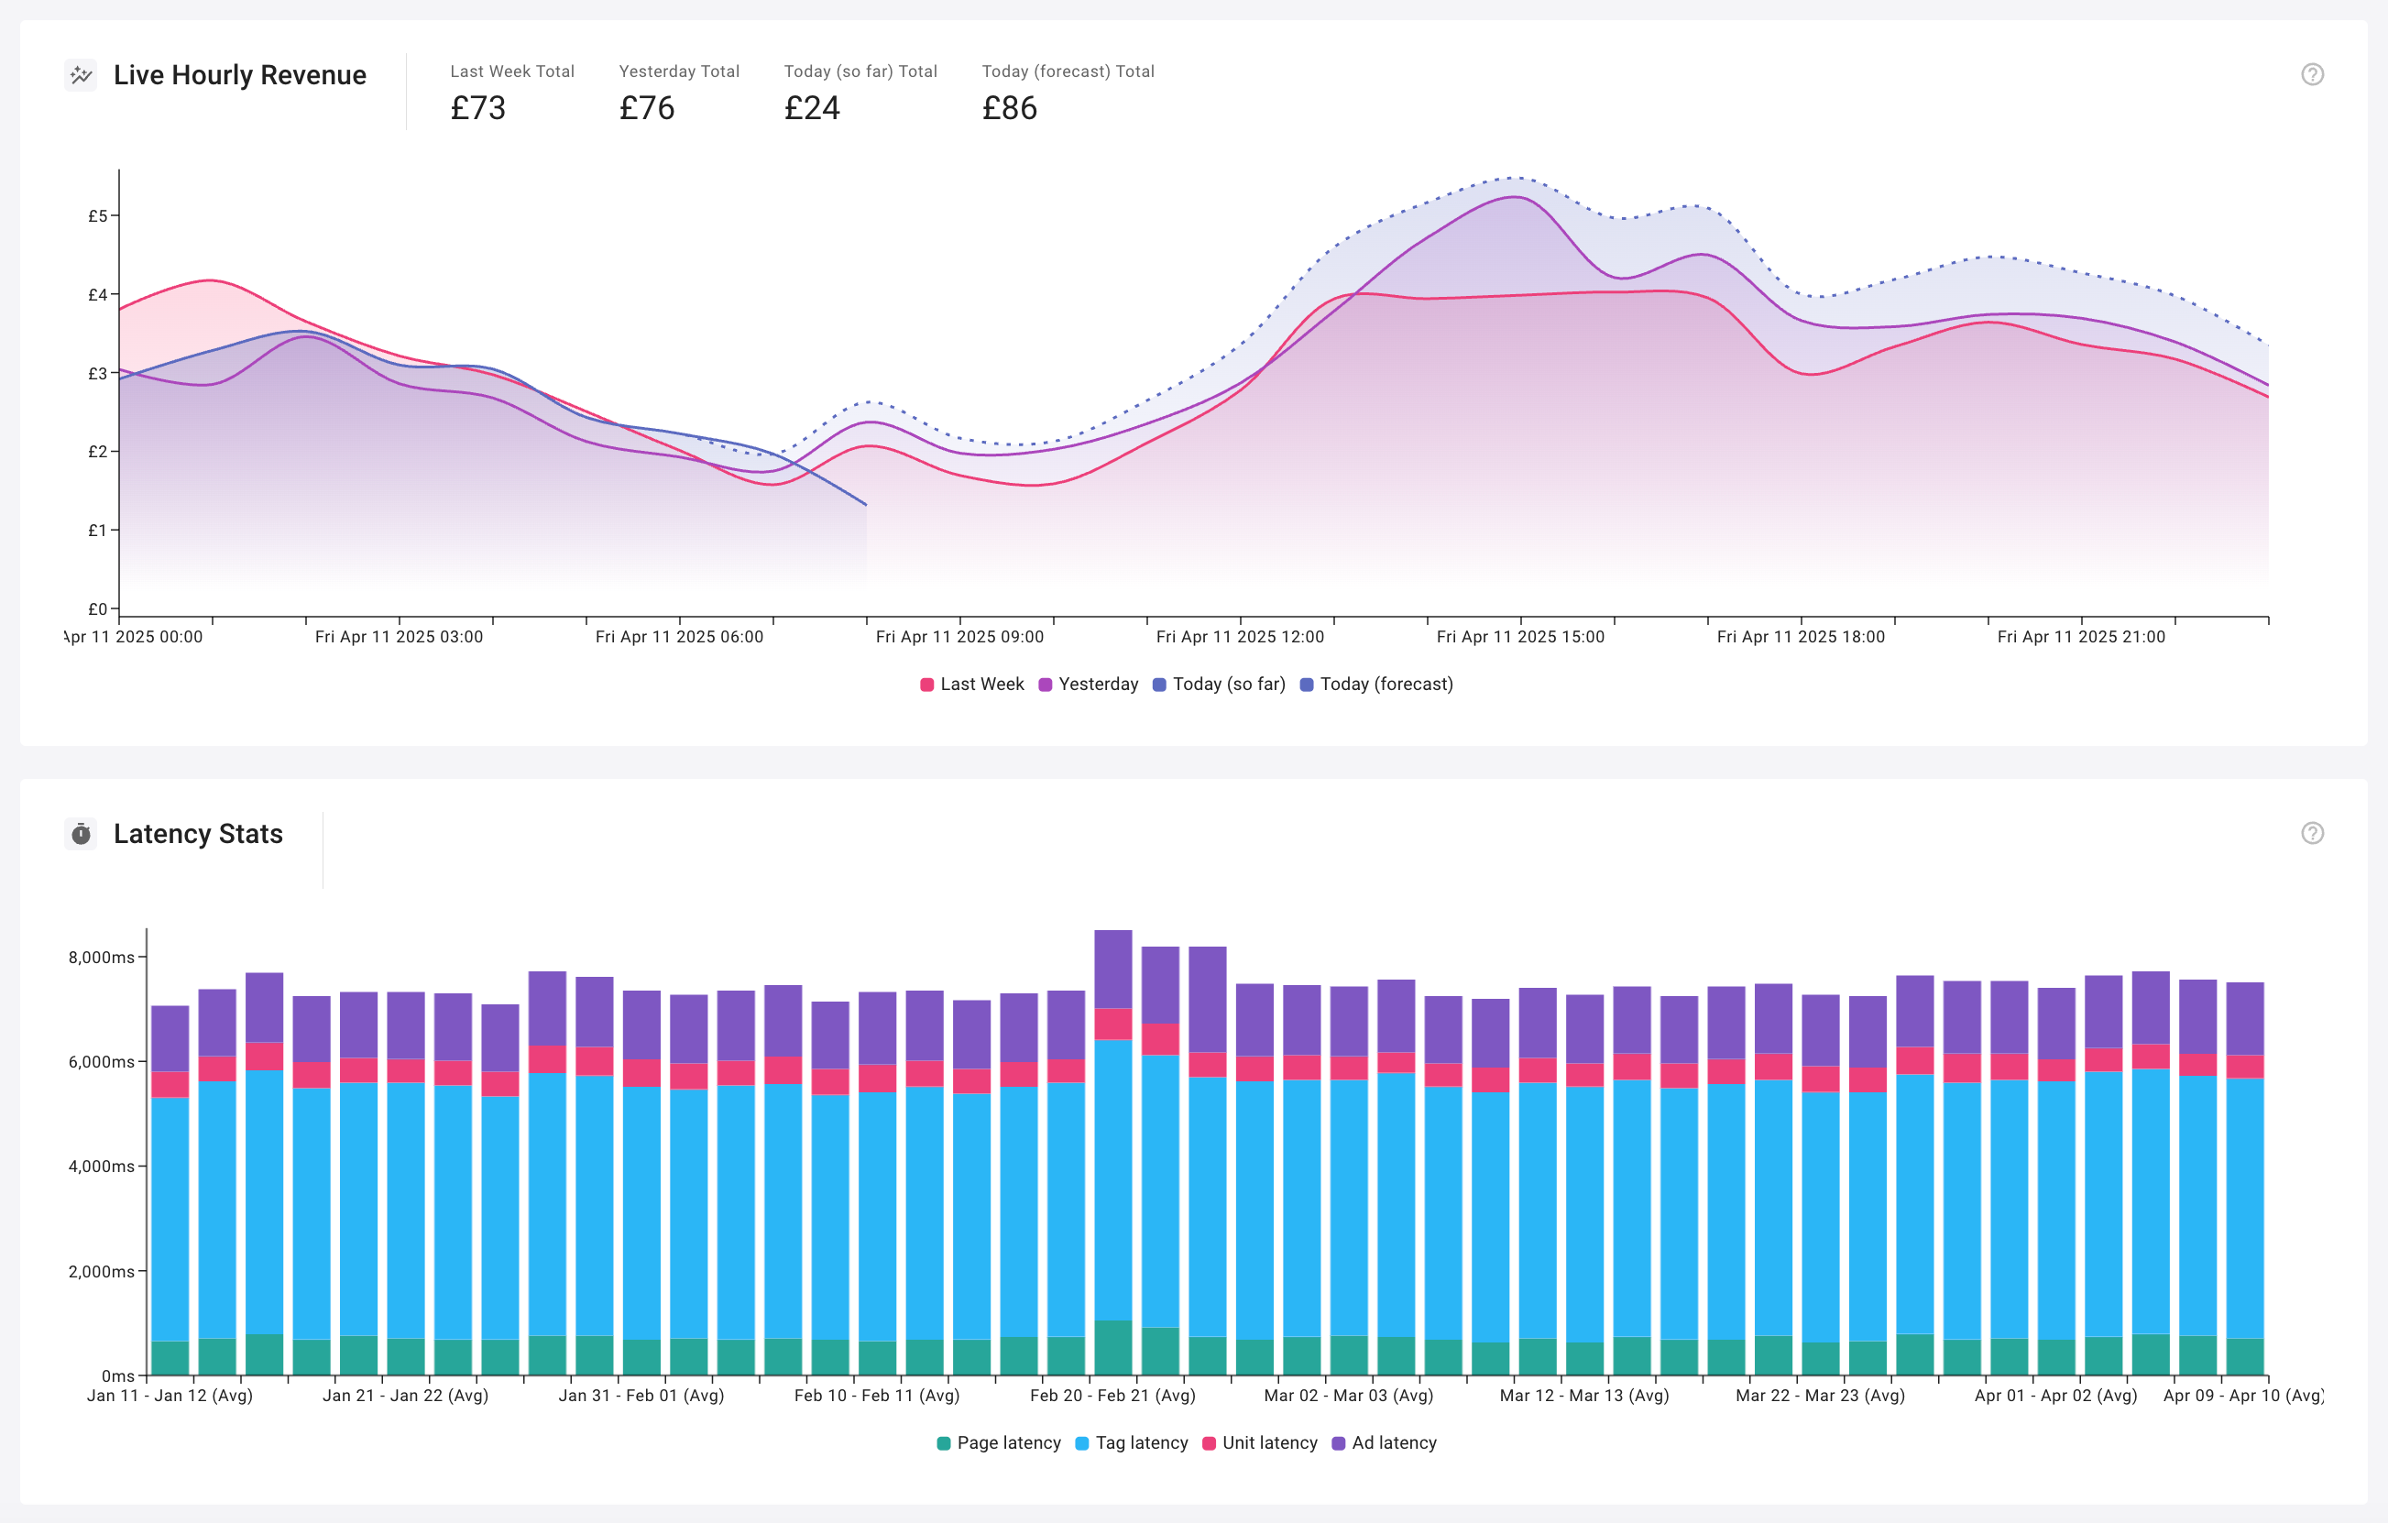2388x1523 pixels.
Task: Click the Ad latency purple legend swatch
Action: coord(1339,1443)
